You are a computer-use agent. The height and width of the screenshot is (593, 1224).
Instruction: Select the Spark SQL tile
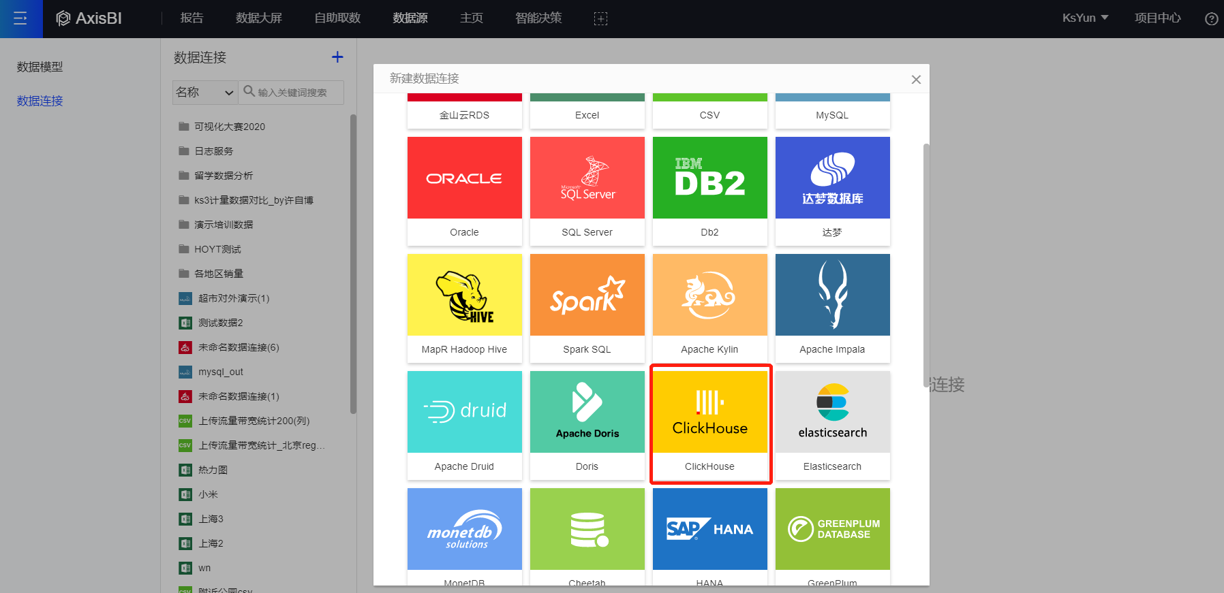(x=587, y=308)
